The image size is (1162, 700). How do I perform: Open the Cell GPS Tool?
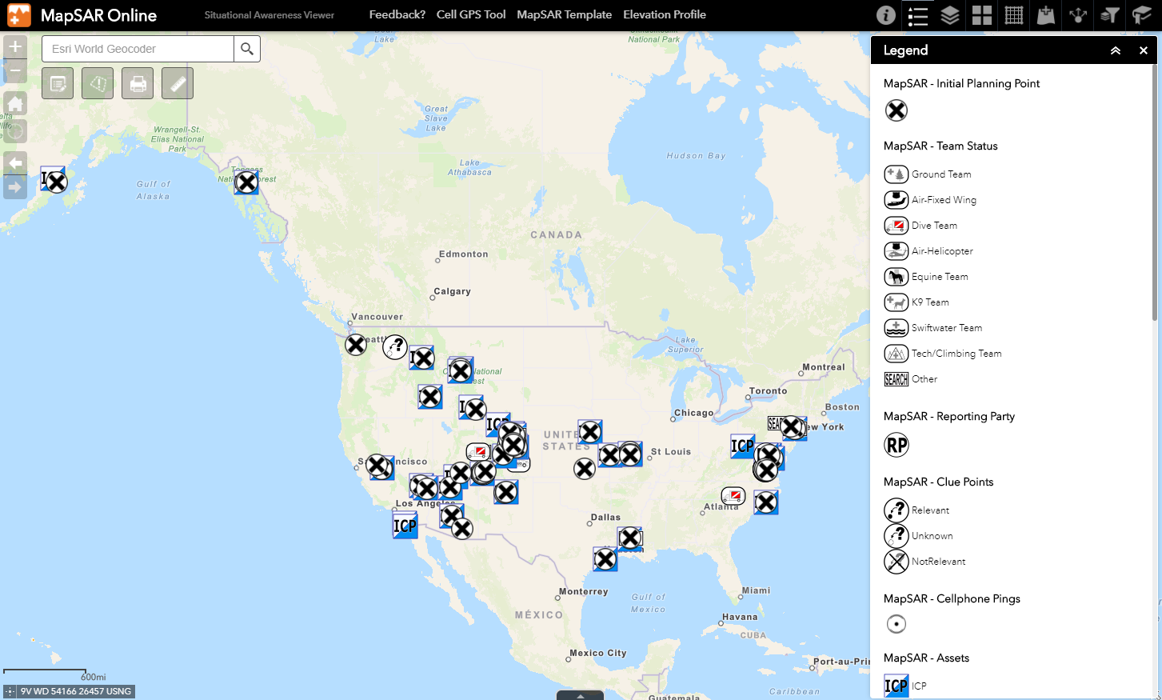[x=471, y=14]
